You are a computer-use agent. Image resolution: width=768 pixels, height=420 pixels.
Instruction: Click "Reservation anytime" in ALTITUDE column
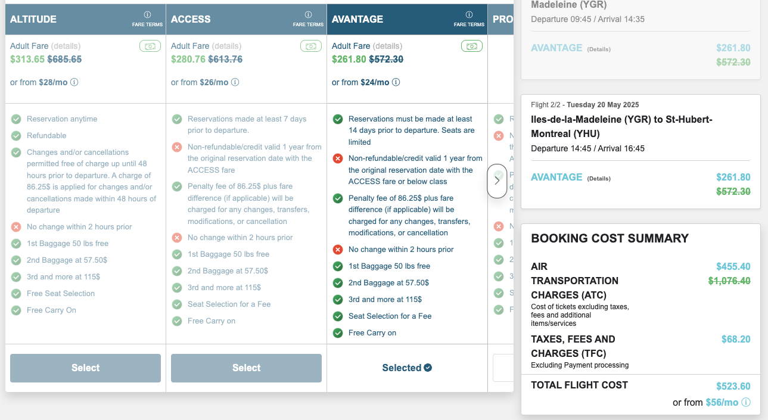[x=62, y=119]
